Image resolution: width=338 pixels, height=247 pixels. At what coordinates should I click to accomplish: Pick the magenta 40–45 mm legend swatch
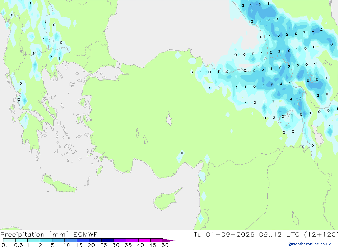144,240
